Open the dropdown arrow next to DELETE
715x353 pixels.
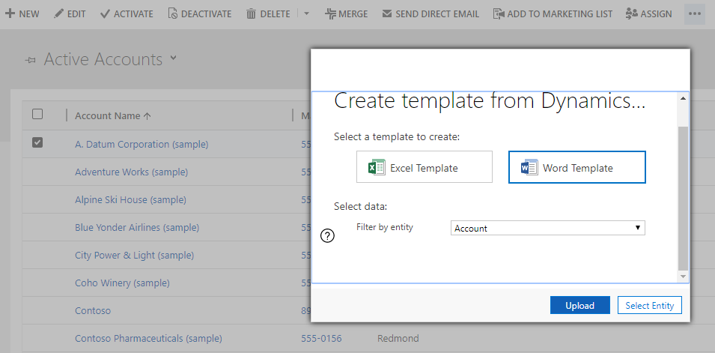point(306,13)
